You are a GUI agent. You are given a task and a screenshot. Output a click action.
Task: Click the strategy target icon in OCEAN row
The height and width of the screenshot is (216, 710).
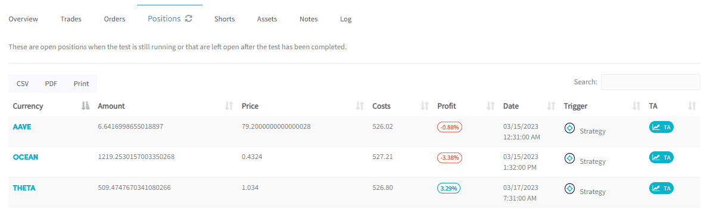click(x=569, y=158)
